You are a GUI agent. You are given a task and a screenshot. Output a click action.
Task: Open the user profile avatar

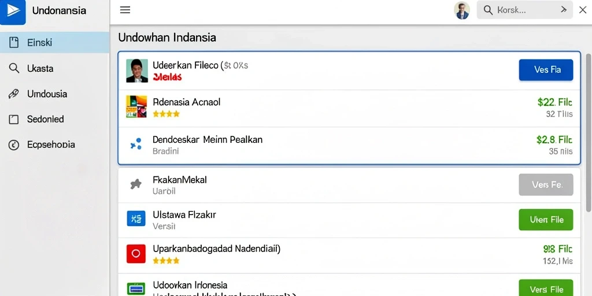[462, 10]
